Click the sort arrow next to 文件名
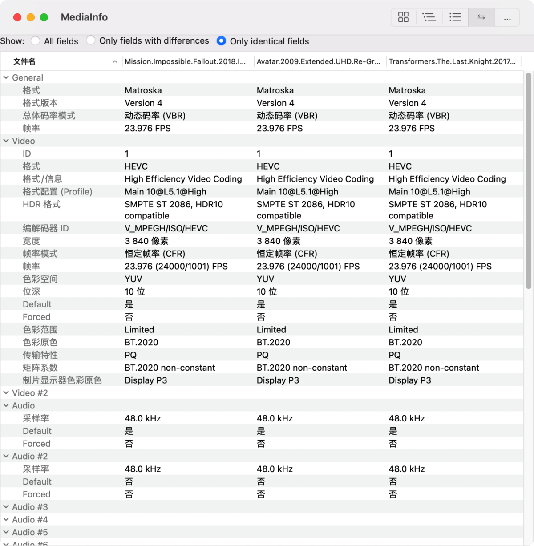The width and height of the screenshot is (534, 546). pos(115,61)
